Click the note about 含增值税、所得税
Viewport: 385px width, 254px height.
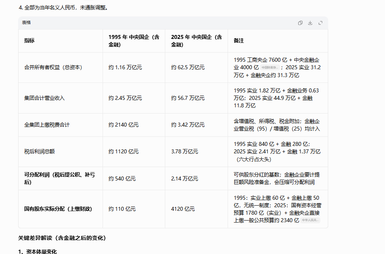point(277,125)
